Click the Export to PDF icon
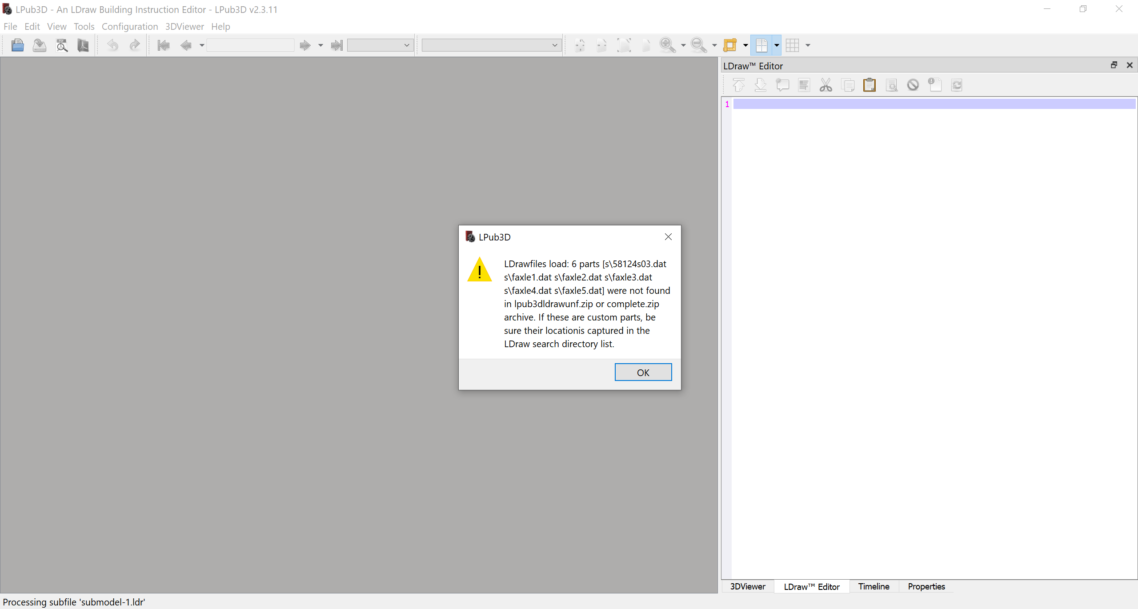The image size is (1138, 609). coord(83,45)
